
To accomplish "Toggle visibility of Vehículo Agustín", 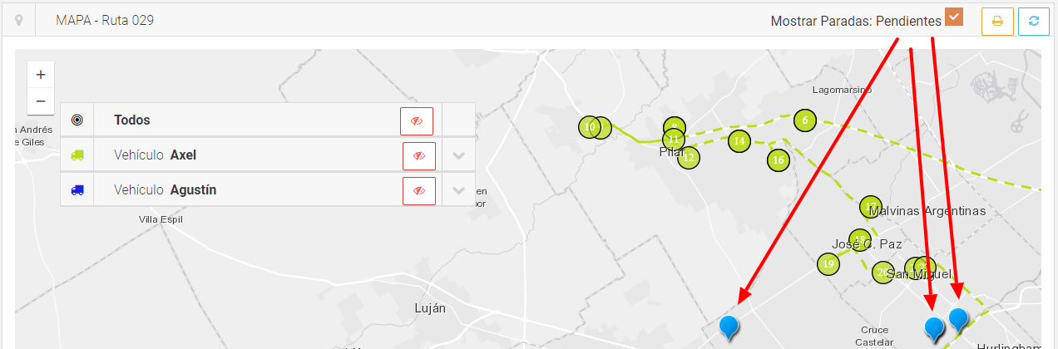I will point(418,190).
